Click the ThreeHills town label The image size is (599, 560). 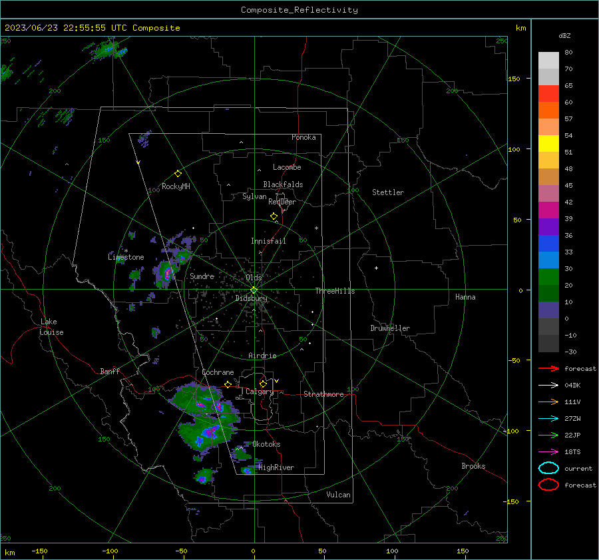coord(335,291)
